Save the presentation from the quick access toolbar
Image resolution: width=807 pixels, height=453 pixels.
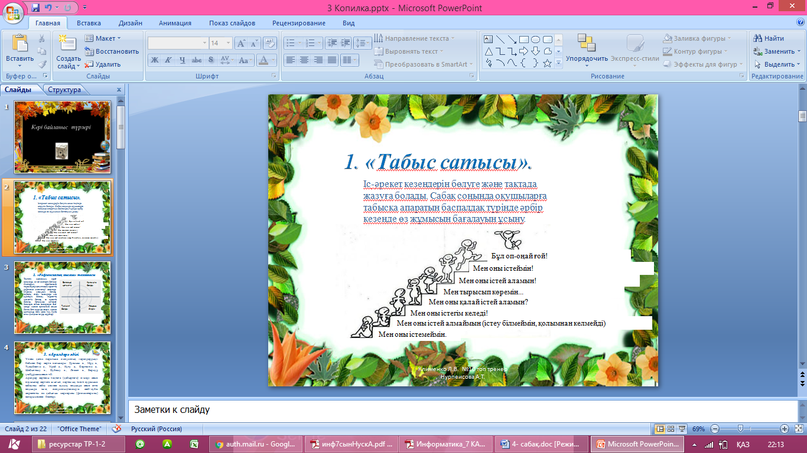pos(35,8)
